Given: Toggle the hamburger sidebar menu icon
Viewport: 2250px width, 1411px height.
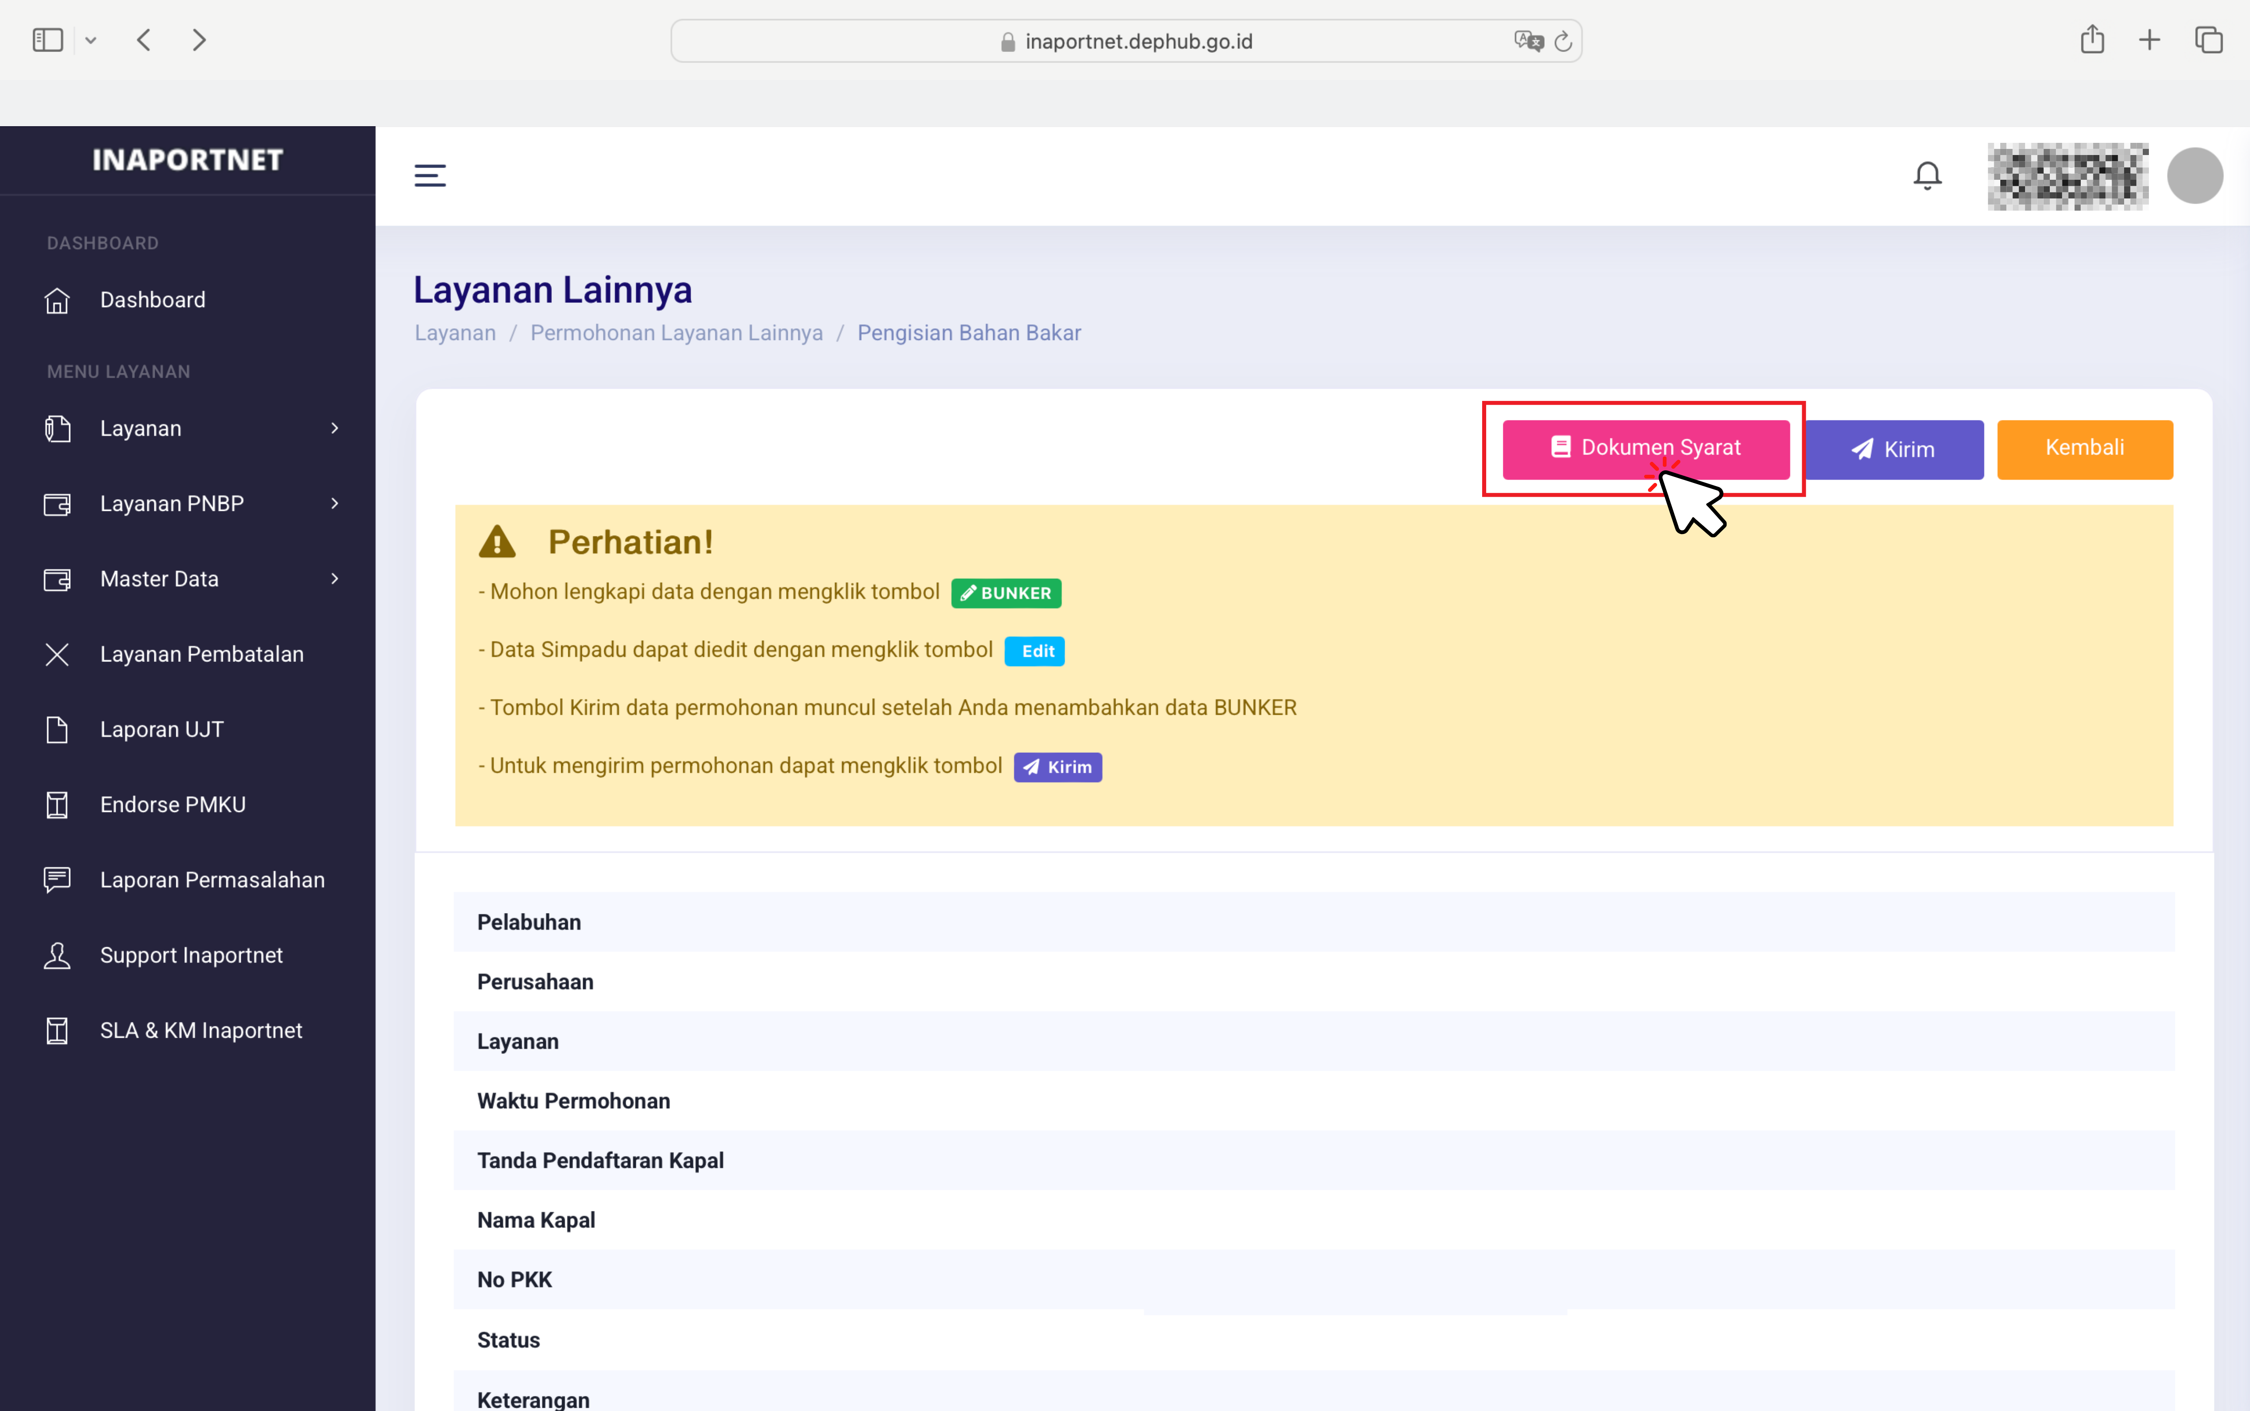Looking at the screenshot, I should coord(430,175).
